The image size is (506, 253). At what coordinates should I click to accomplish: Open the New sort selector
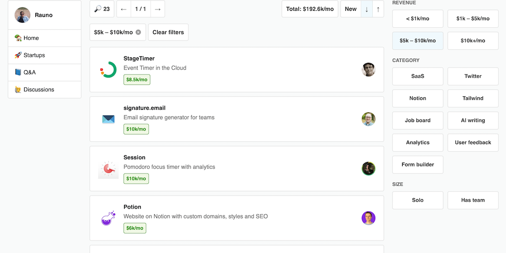click(351, 9)
